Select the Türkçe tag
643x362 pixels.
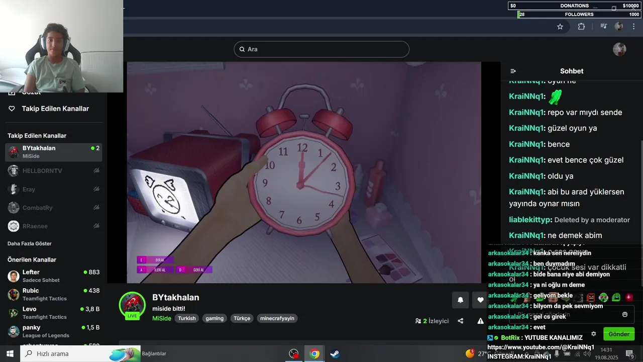pos(242,318)
